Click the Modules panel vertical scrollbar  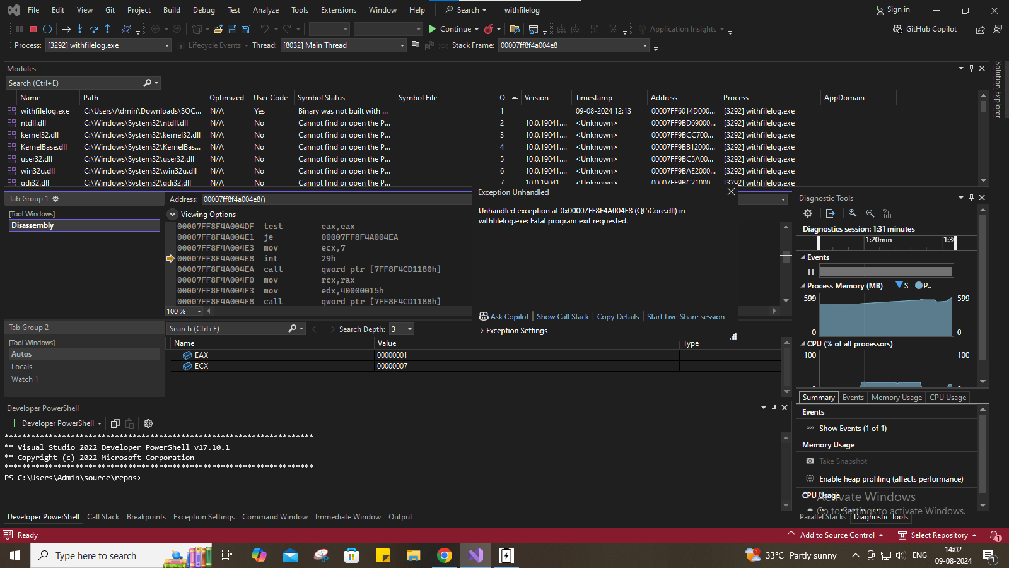pos(983,138)
